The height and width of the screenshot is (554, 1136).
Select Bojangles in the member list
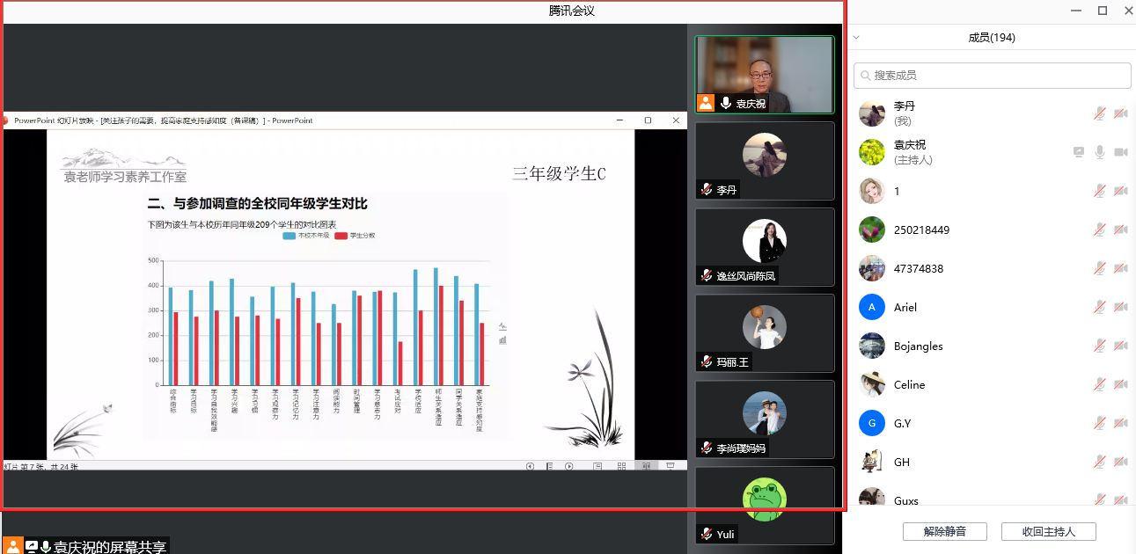point(918,346)
